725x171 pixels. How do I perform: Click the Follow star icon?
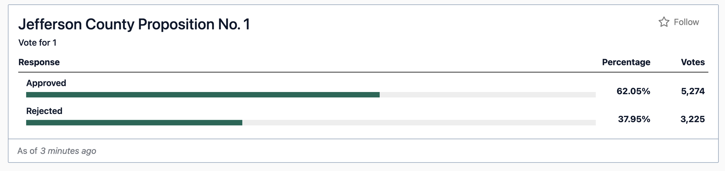664,22
